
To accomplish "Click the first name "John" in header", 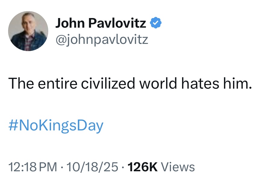I will [x=70, y=23].
